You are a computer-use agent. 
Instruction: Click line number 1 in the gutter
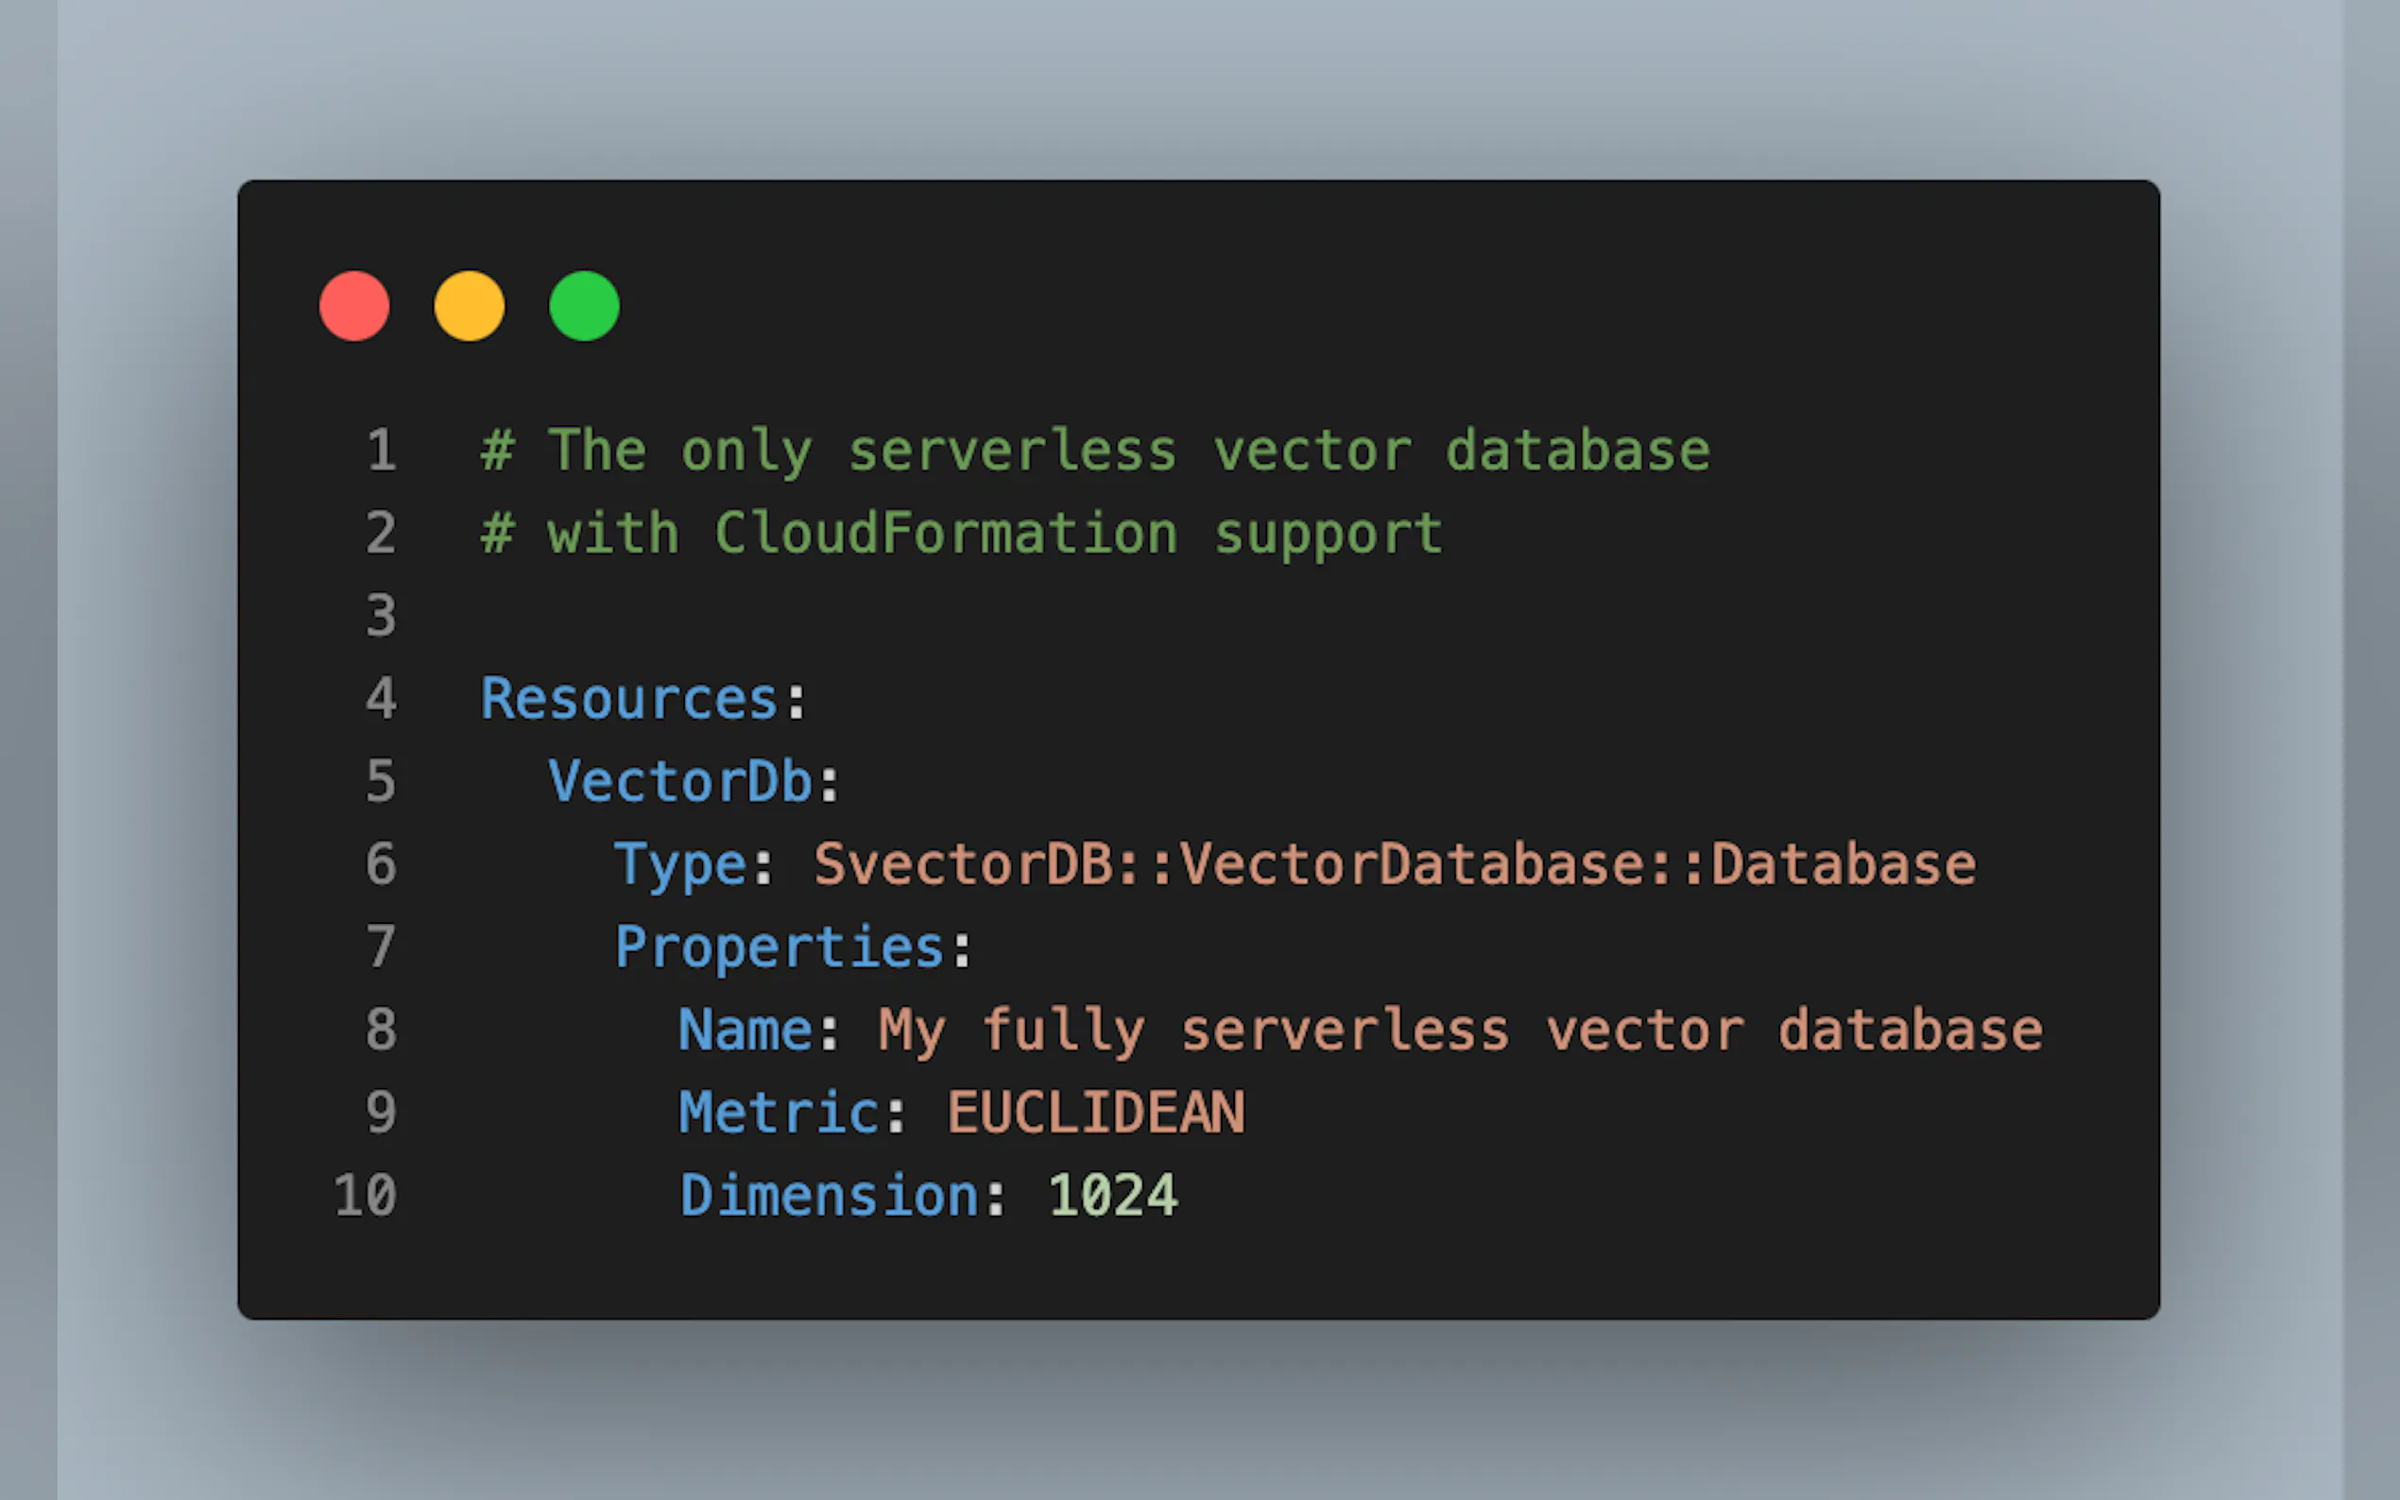pos(382,451)
